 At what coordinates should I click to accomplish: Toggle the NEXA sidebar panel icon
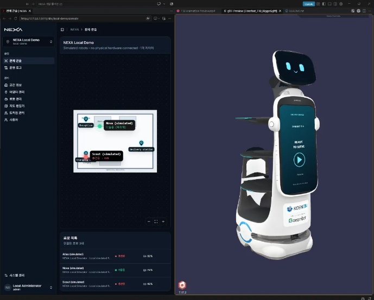pos(62,30)
